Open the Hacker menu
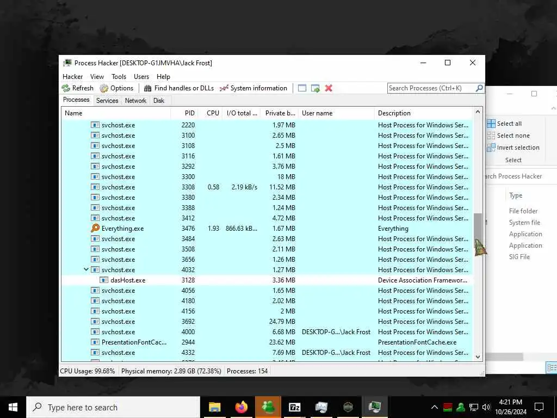 point(72,77)
